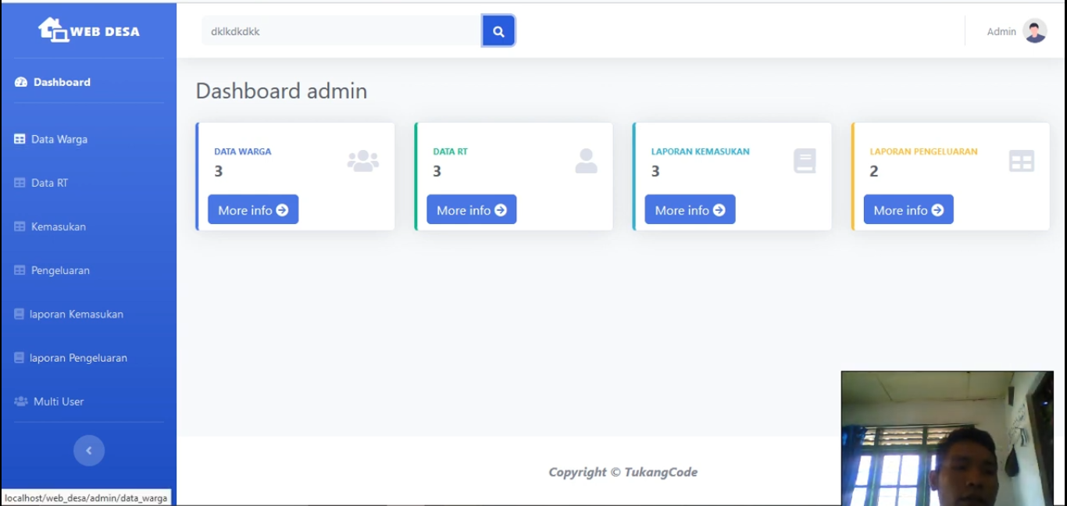Open laporan Kemasukan in sidebar
The image size is (1067, 506).
tap(76, 314)
